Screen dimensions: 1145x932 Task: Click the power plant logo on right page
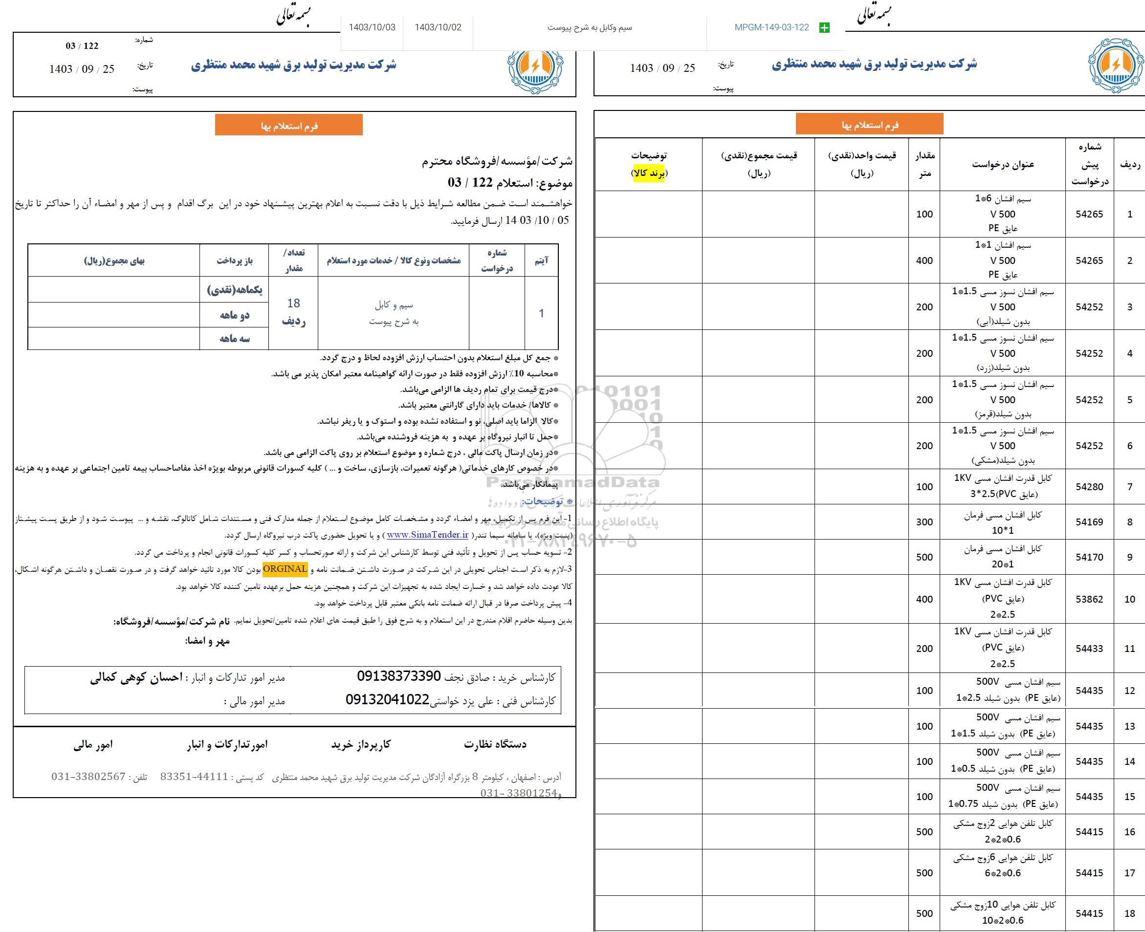(x=1116, y=66)
